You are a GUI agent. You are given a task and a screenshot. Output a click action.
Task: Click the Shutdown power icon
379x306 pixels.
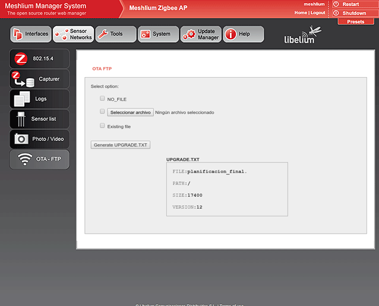336,13
